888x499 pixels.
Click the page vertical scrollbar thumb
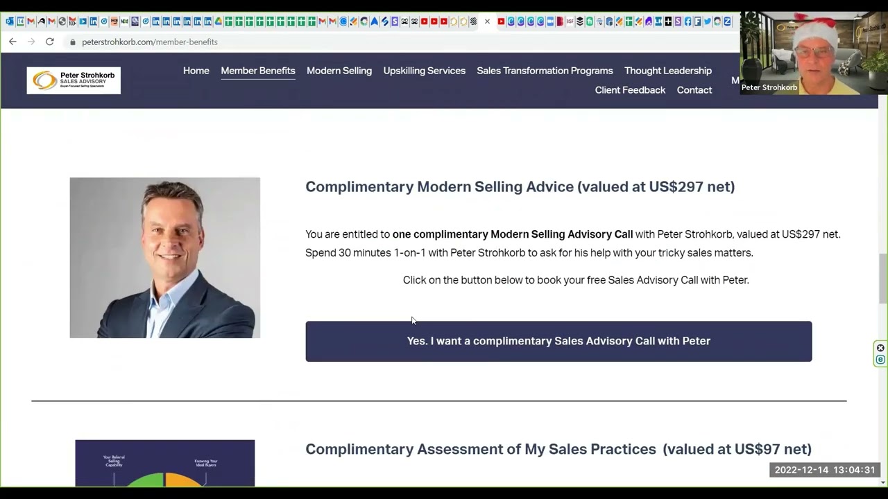pos(883,279)
